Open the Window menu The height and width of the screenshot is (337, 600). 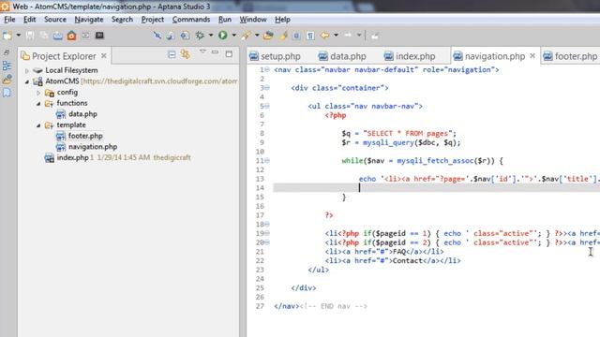pos(253,20)
